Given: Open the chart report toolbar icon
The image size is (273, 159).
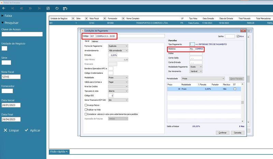Looking at the screenshot, I should click(48, 8).
